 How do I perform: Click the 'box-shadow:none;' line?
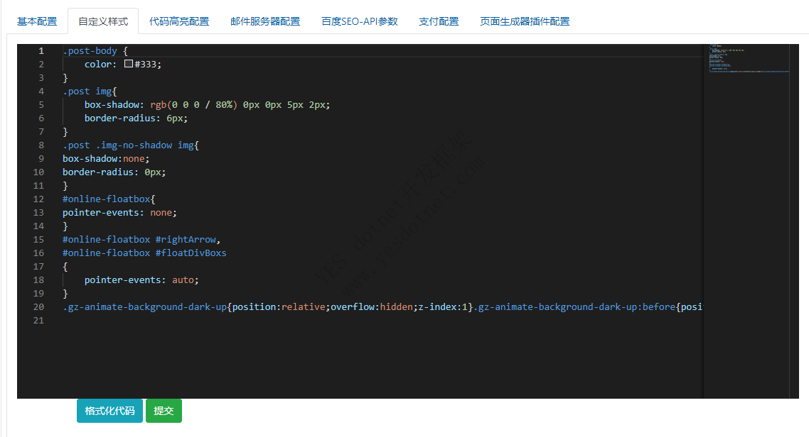(106, 158)
